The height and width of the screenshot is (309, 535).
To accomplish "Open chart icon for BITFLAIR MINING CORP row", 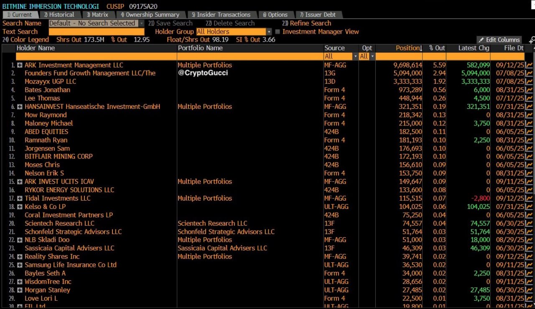I will coord(529,156).
